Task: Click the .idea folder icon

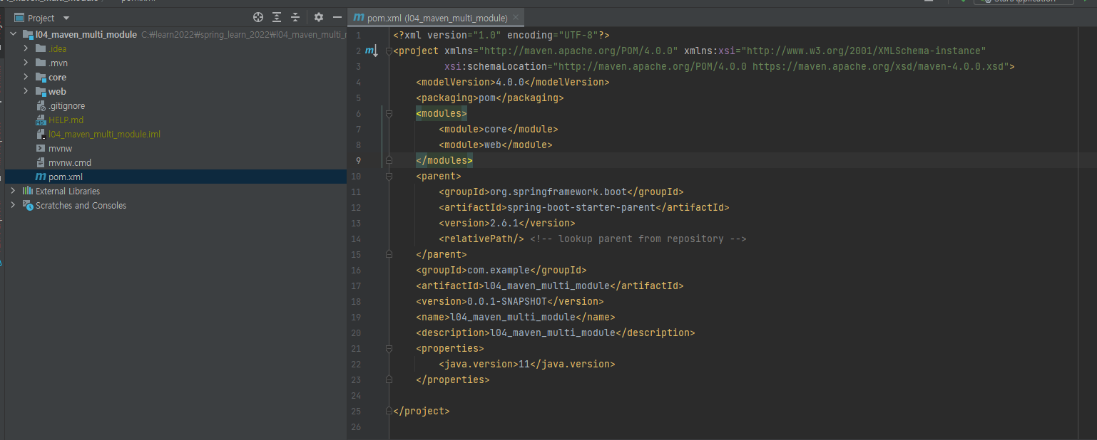Action: (41, 48)
